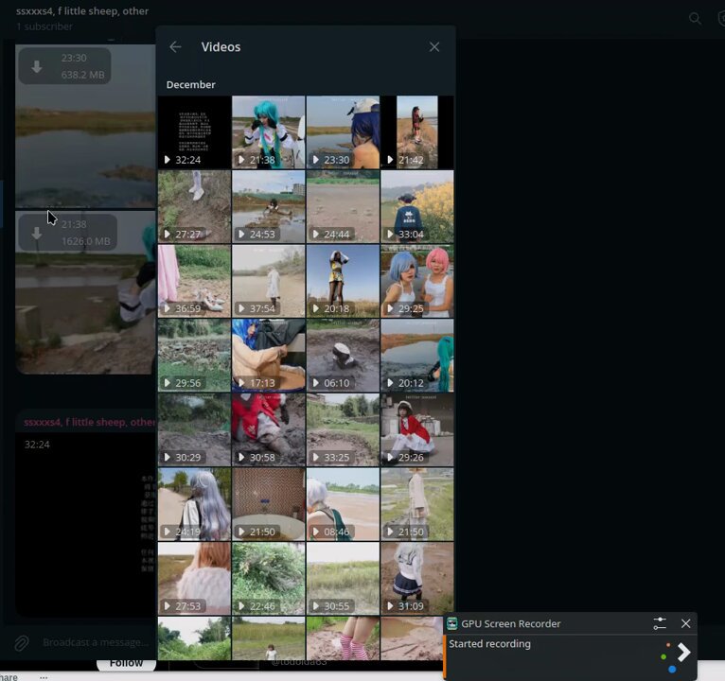Open the 24:53 video thumbnail

click(x=269, y=206)
